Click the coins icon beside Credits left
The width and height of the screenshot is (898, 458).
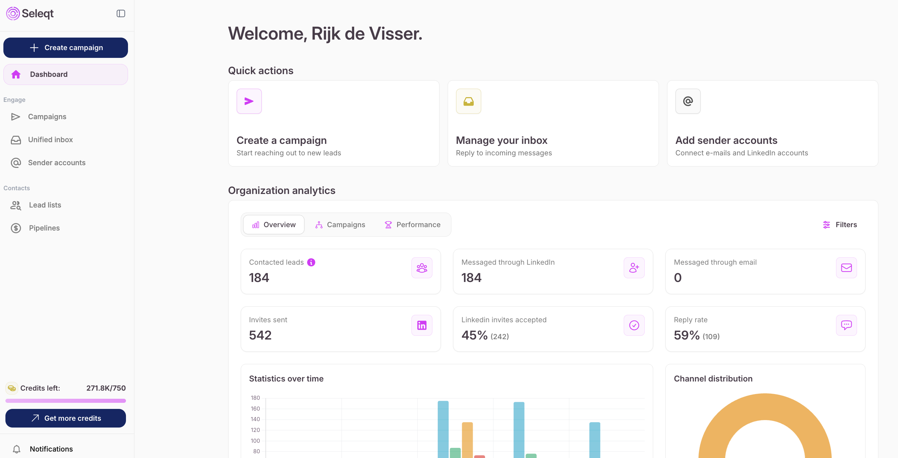[12, 388]
